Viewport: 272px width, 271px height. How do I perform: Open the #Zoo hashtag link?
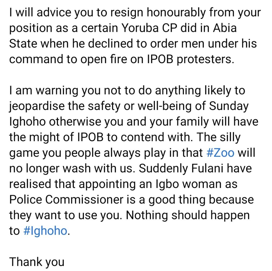tap(220, 153)
